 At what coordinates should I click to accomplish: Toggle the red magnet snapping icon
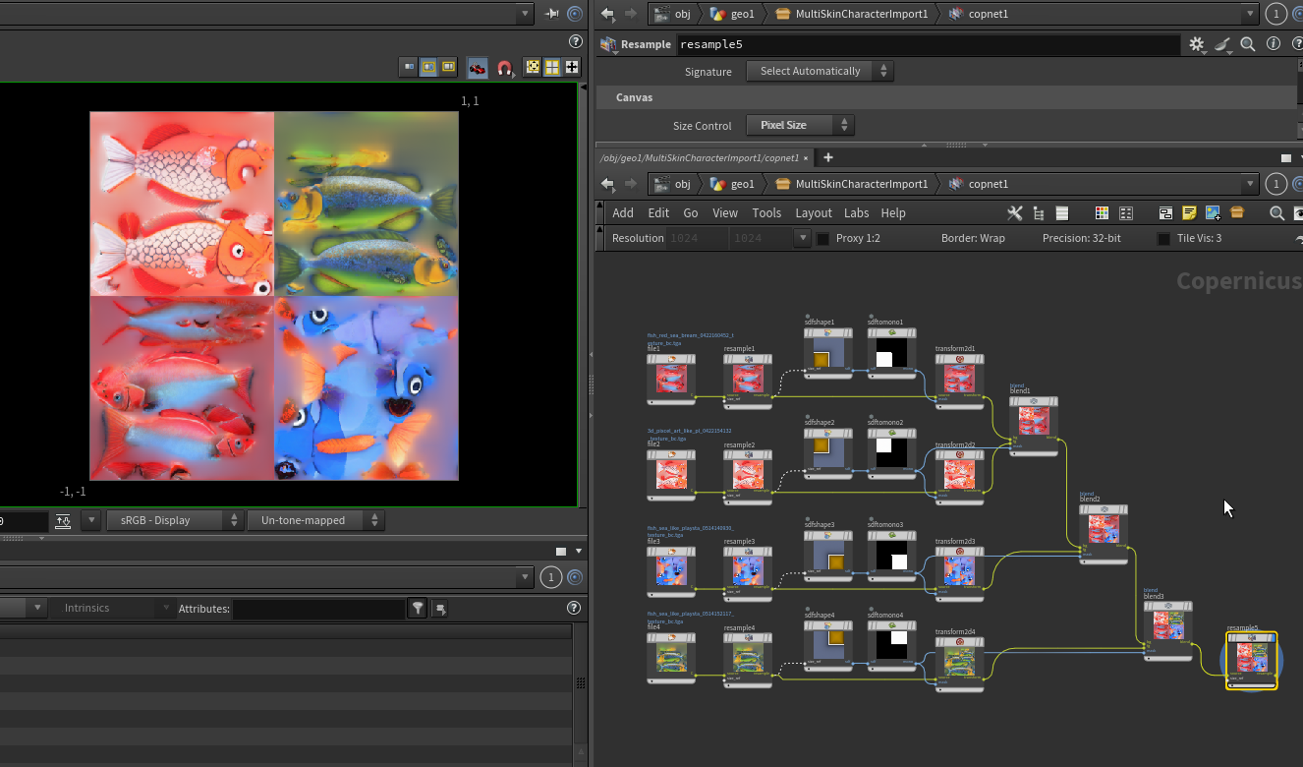pyautogui.click(x=504, y=68)
